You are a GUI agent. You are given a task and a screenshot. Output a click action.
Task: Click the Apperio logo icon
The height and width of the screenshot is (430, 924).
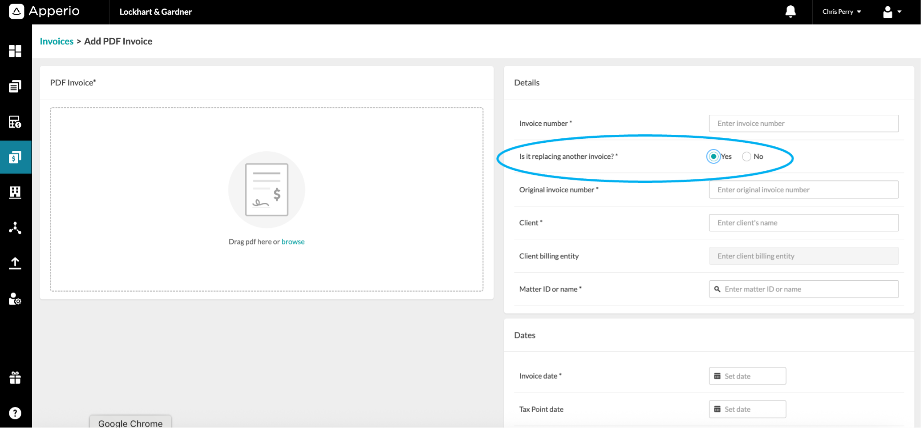(16, 12)
